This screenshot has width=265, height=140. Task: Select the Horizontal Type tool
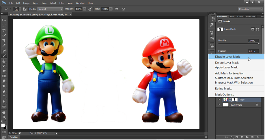4,97
